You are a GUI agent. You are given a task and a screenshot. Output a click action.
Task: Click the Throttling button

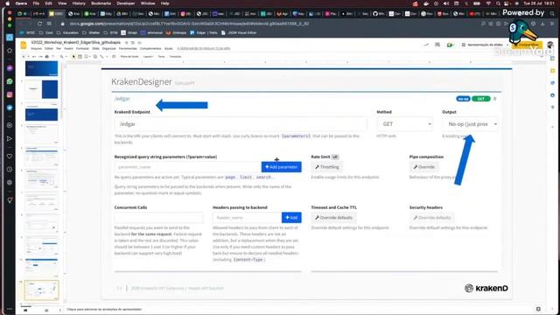click(326, 167)
